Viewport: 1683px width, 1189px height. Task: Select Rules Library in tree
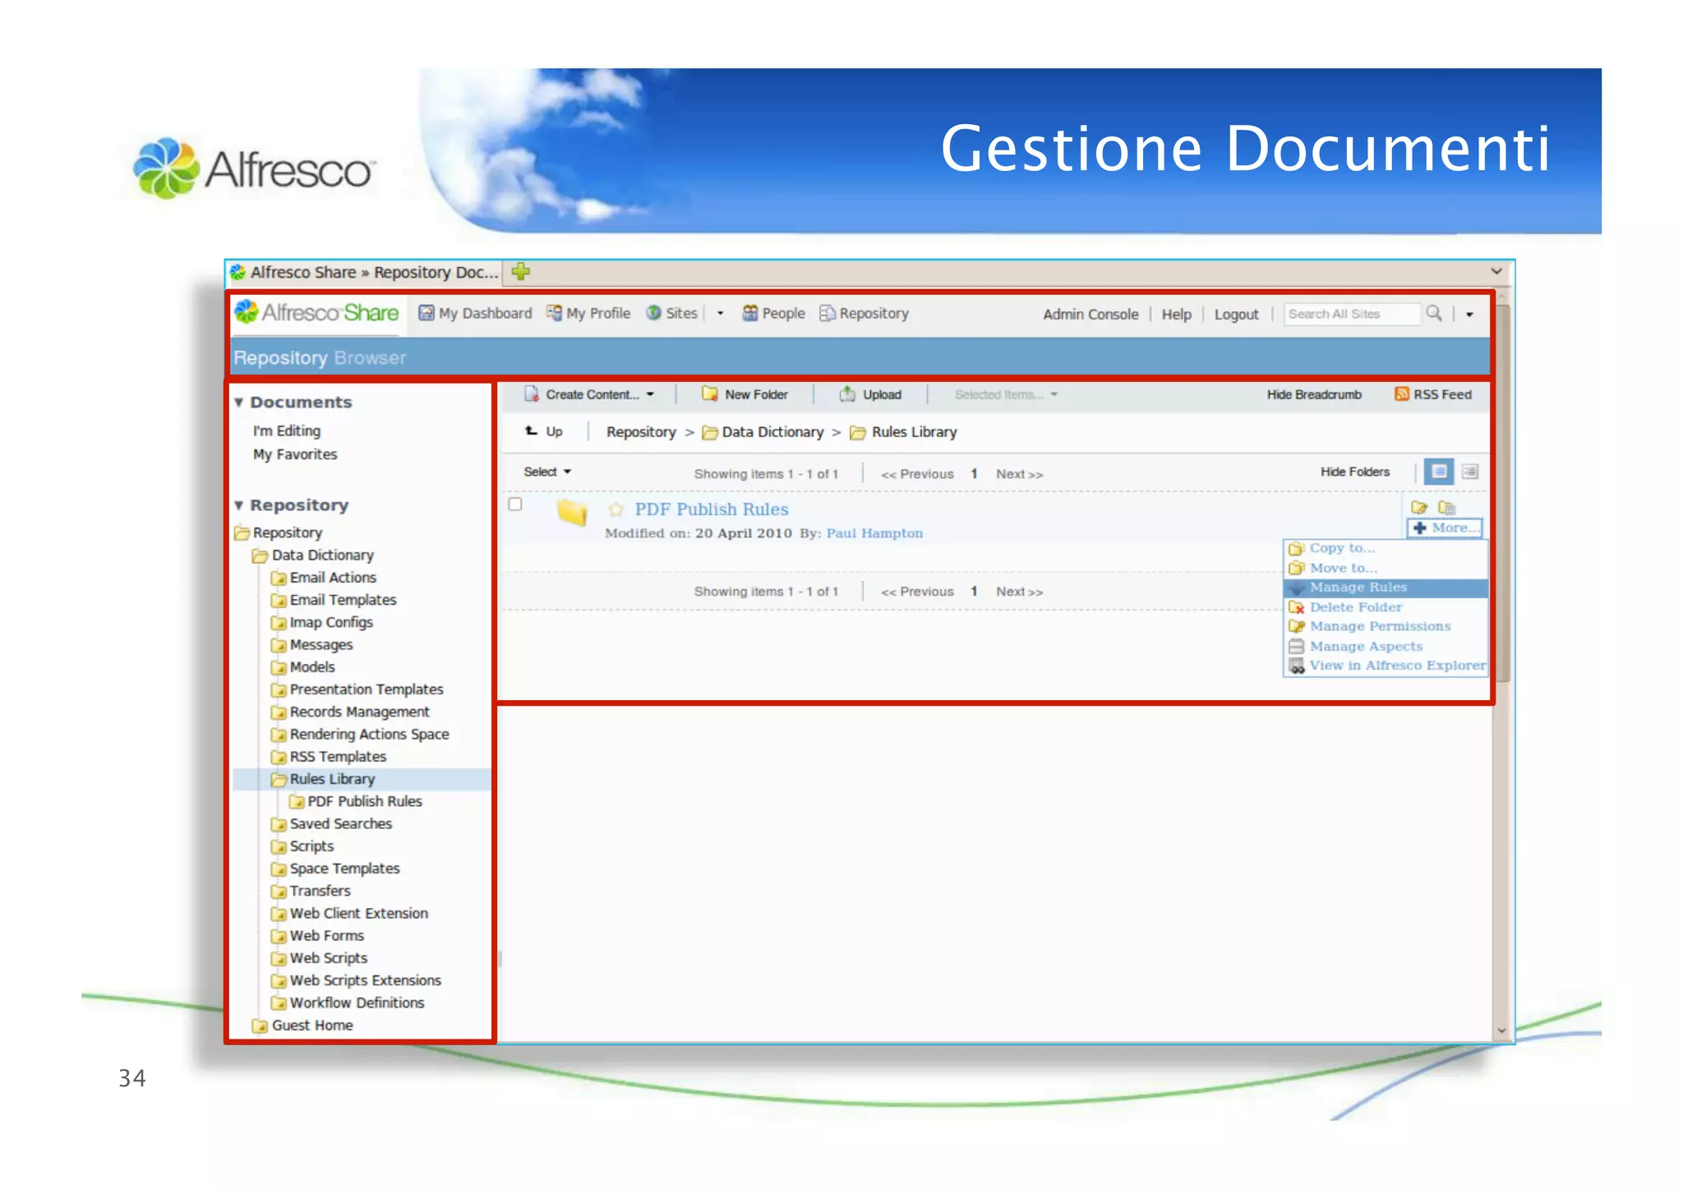332,779
